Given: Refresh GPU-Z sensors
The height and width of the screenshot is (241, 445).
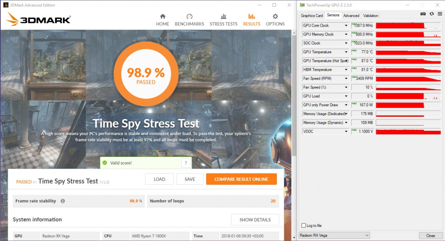Looking at the screenshot, I should click(432, 14).
